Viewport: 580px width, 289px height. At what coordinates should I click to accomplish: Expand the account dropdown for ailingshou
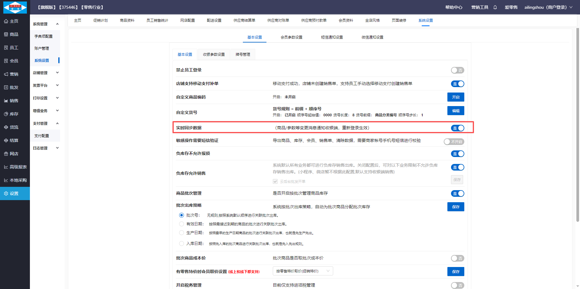click(571, 7)
